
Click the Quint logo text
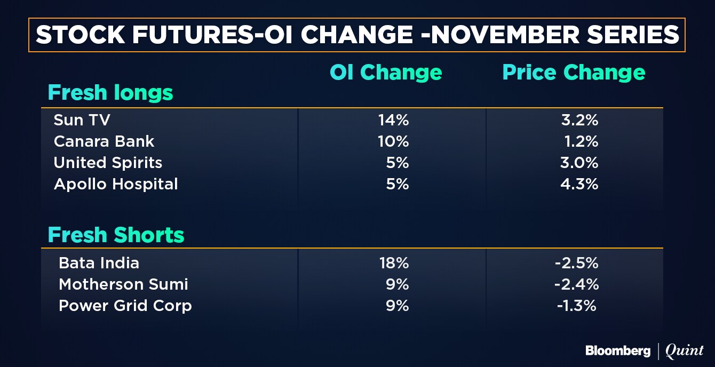(x=685, y=351)
